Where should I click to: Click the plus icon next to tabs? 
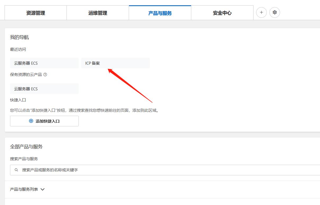click(x=261, y=12)
